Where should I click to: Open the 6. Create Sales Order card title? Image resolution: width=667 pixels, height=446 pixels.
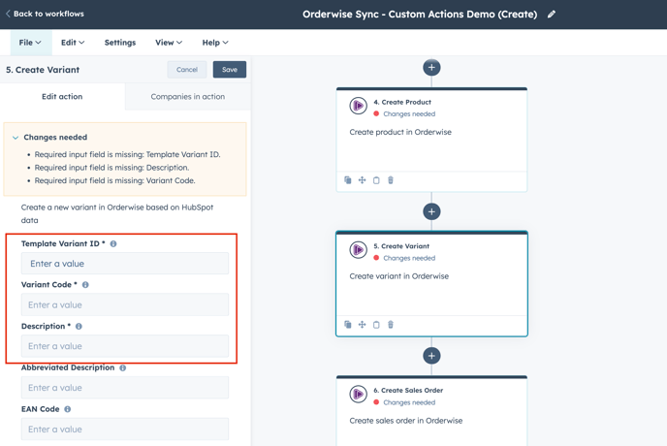tap(408, 390)
